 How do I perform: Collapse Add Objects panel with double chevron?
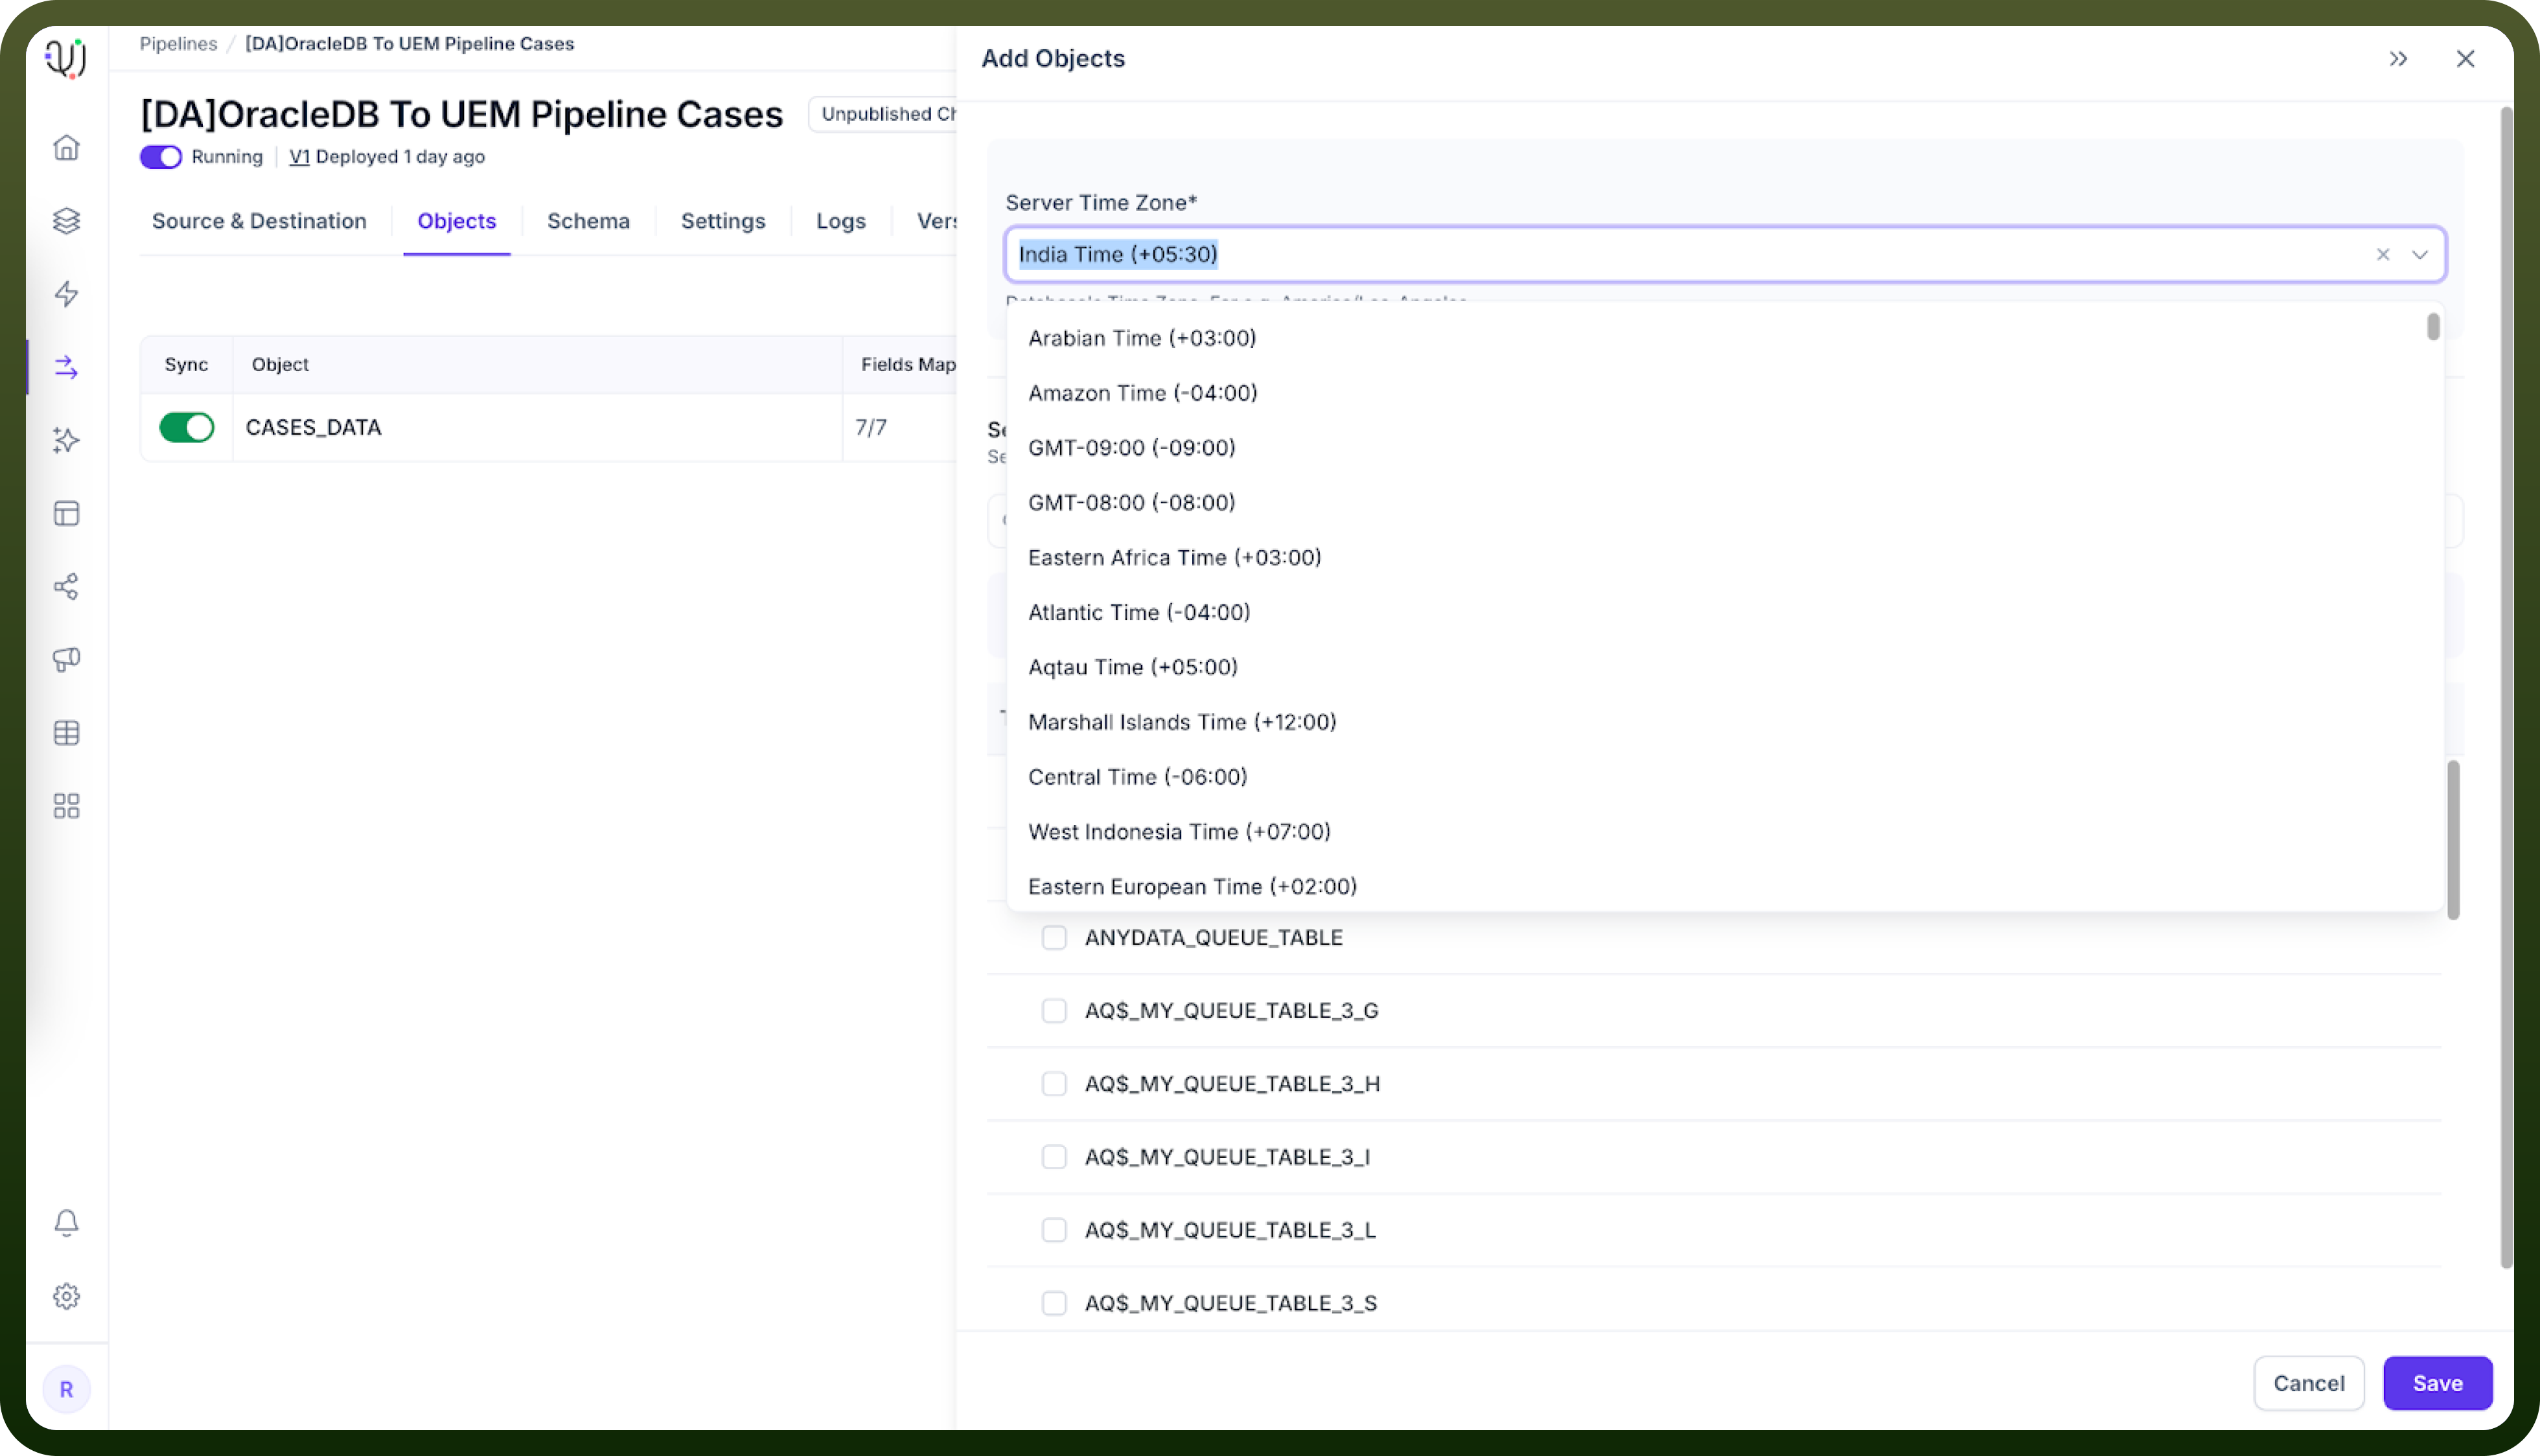pyautogui.click(x=2398, y=59)
